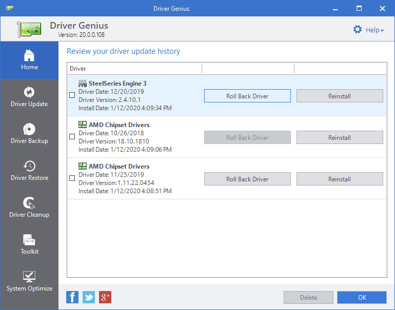Viewport: 395px width, 310px height.
Task: Maximize the Driver Genius window
Action: coord(359,9)
